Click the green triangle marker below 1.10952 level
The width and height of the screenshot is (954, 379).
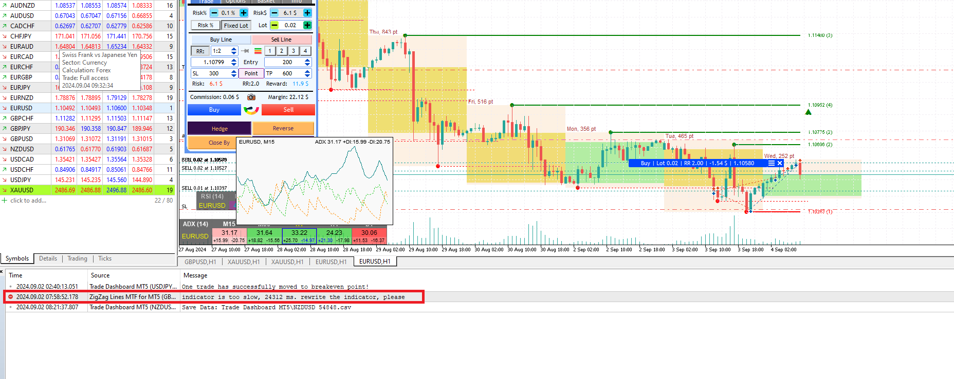pos(809,112)
